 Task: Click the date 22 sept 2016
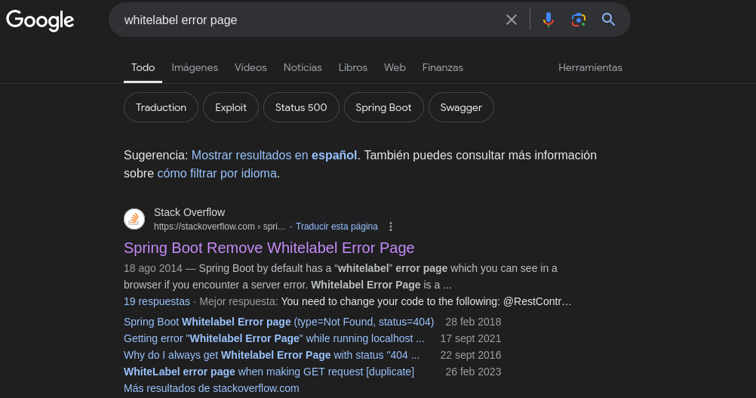click(471, 355)
